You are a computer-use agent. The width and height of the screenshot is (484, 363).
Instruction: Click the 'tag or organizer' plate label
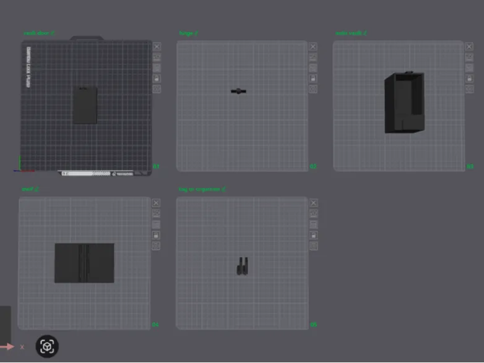tap(199, 189)
